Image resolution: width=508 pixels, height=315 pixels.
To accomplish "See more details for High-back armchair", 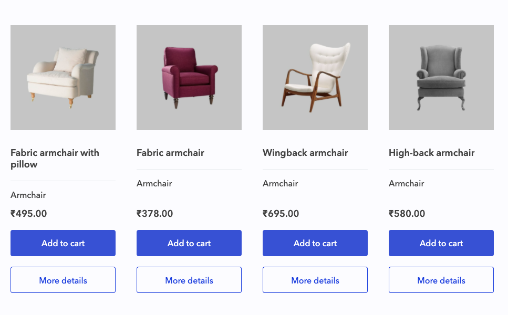I will click(441, 280).
